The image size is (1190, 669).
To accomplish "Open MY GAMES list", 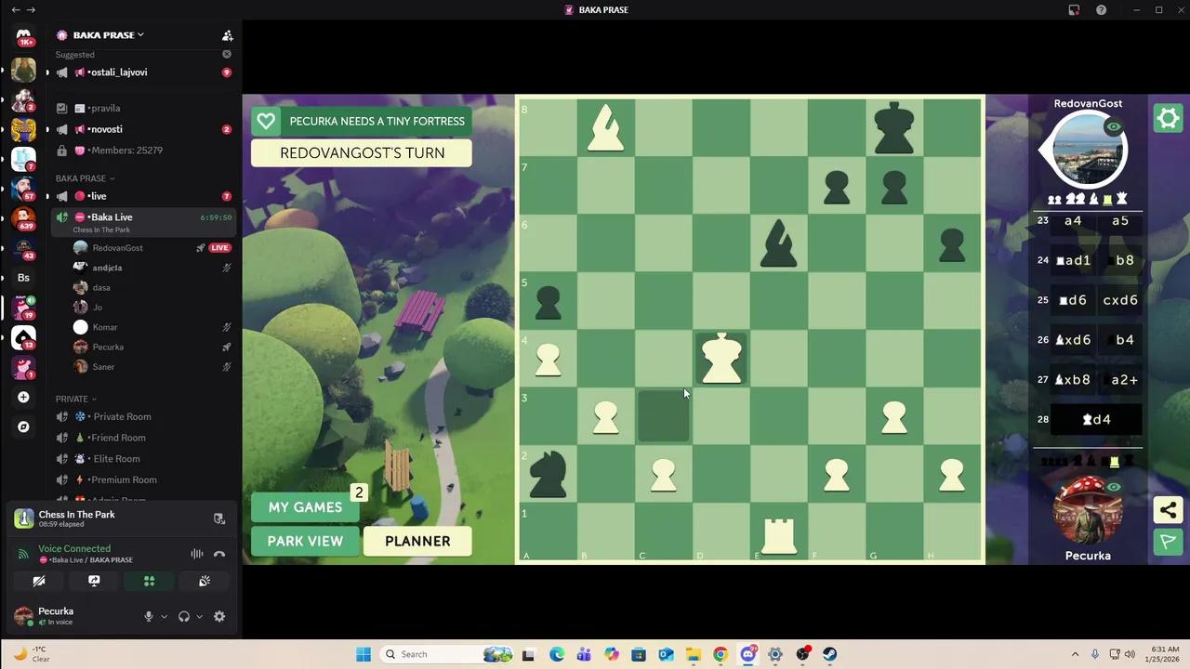I will pos(305,507).
